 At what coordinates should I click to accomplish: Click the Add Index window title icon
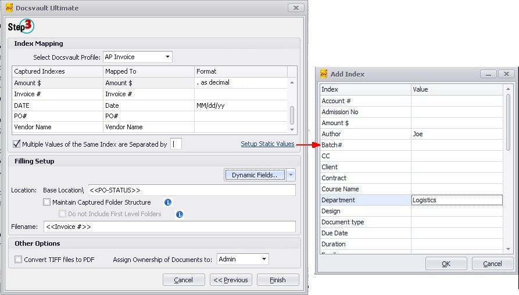click(323, 74)
